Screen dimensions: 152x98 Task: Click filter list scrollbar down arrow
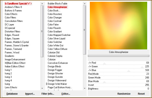tap(85, 88)
